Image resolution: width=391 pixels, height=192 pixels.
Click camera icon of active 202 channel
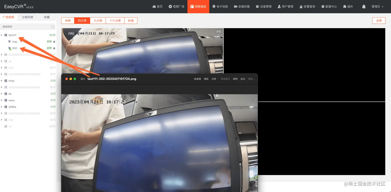point(10,48)
